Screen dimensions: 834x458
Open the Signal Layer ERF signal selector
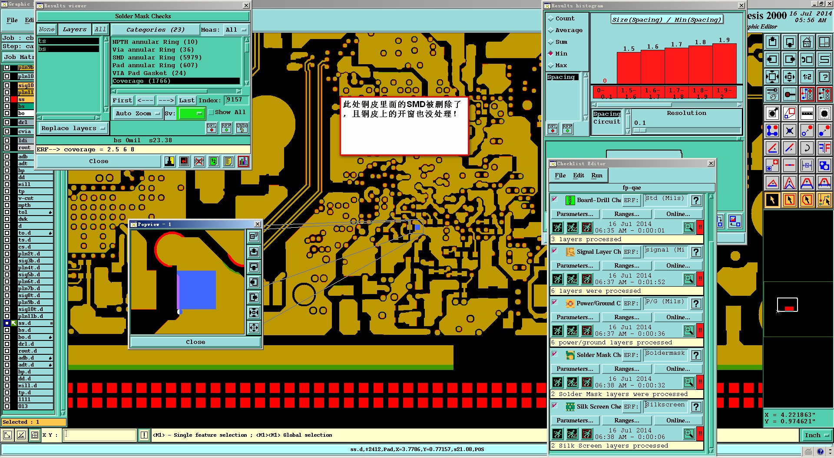pos(665,252)
